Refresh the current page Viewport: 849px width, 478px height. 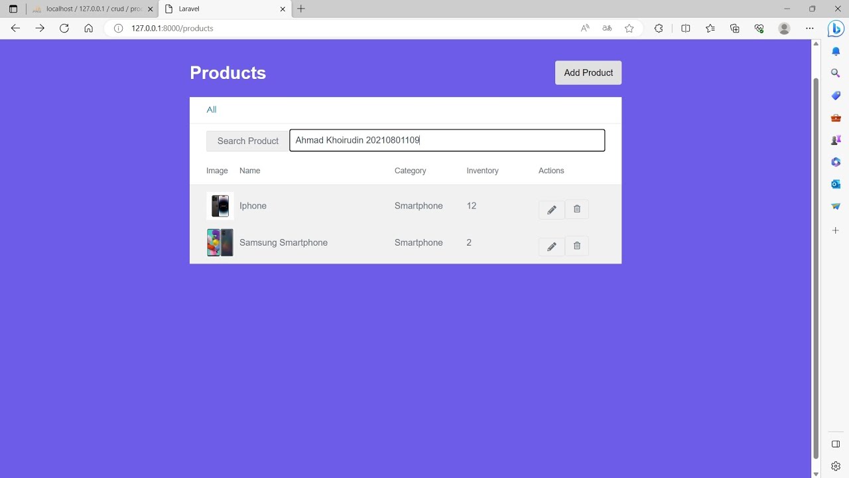point(64,29)
